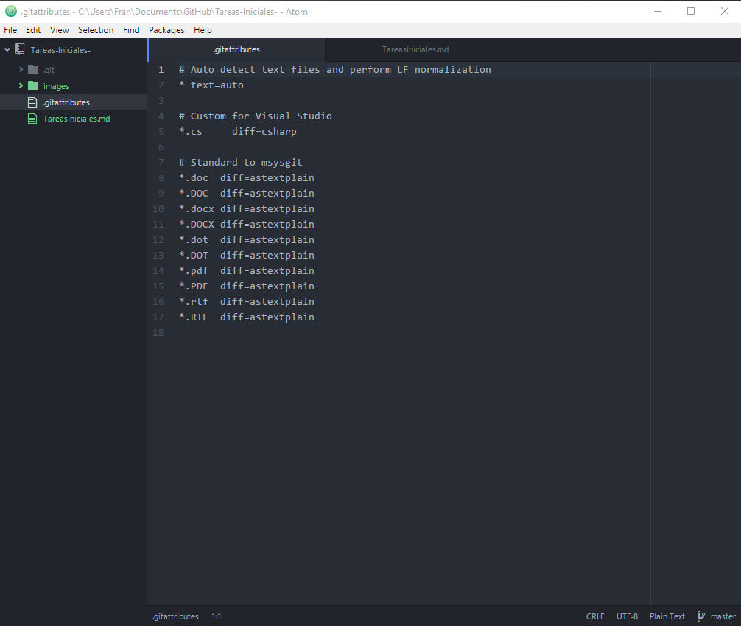
Task: Minimize the Atom window
Action: click(x=657, y=11)
